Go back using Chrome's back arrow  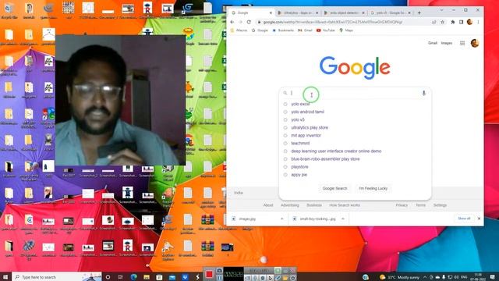(232, 22)
